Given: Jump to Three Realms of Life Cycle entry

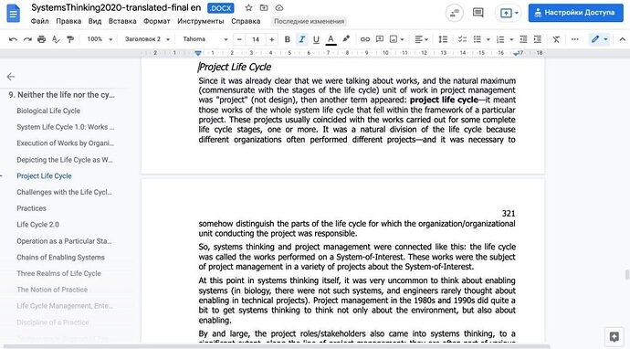Looking at the screenshot, I should pyautogui.click(x=58, y=273).
